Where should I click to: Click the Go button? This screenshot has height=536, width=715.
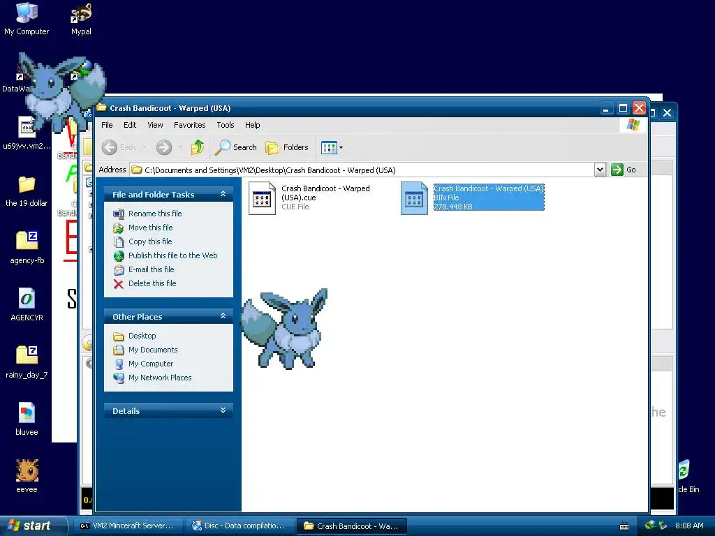[624, 170]
